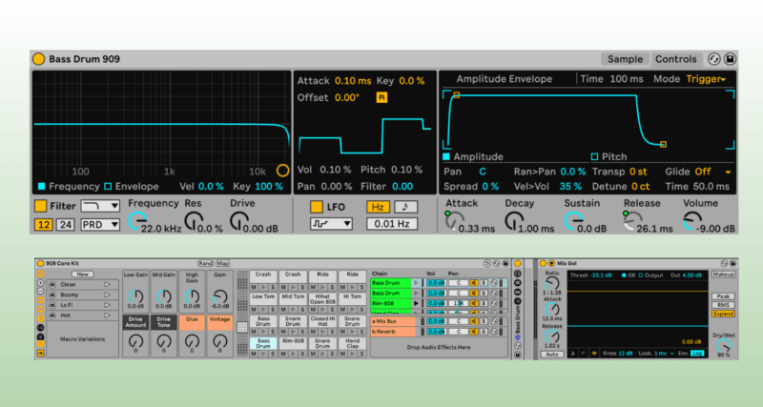Enable the filter Frequency display checkbox

[x=41, y=186]
